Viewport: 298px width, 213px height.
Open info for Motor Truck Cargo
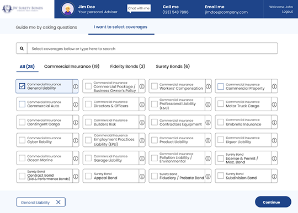tap(274, 105)
